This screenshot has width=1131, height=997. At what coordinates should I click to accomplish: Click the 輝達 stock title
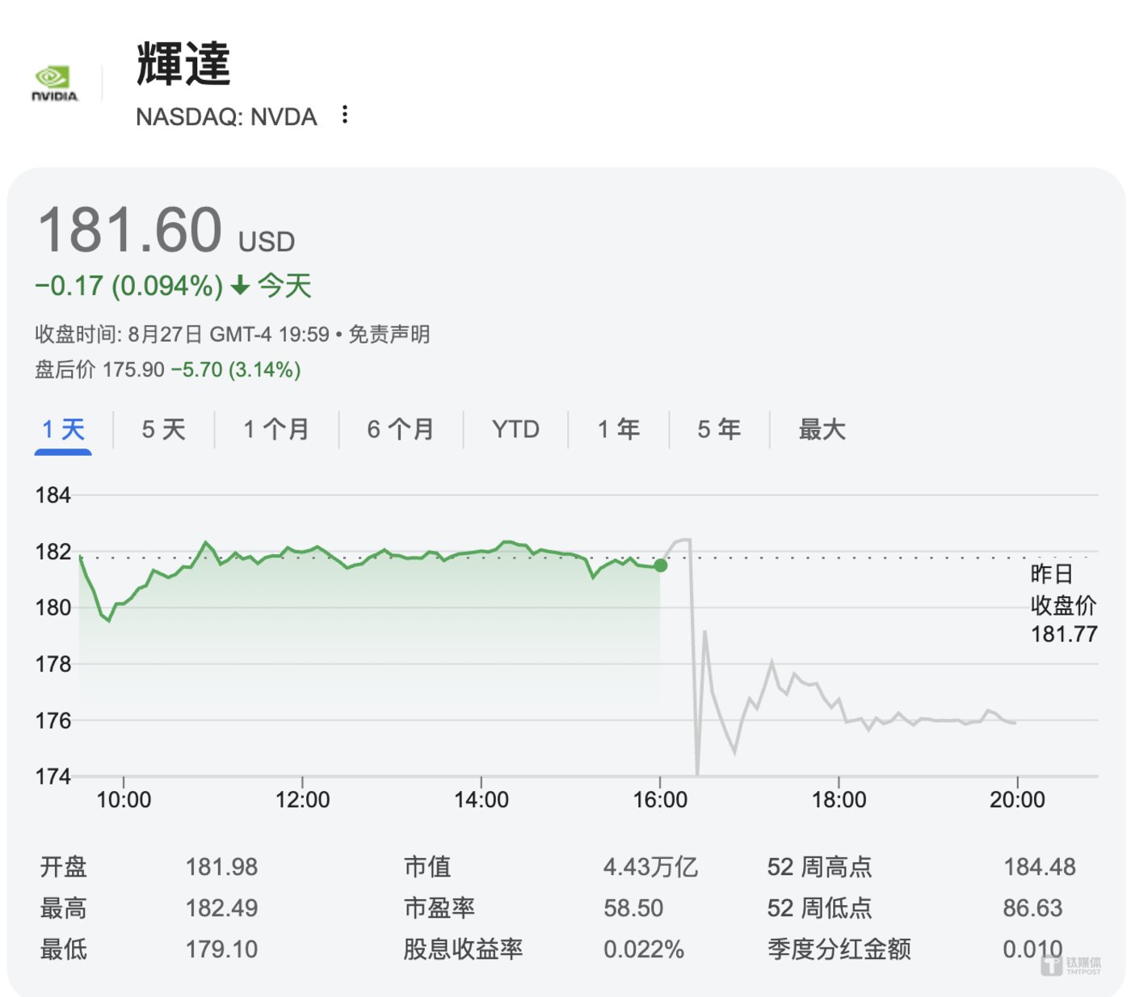click(183, 64)
